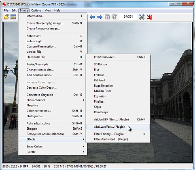Screen dimensions: 195x170
Task: Click the previous page up-arrow icon
Action: [107, 17]
